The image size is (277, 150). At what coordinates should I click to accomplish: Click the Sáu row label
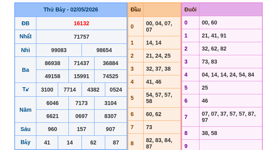[x=25, y=129]
